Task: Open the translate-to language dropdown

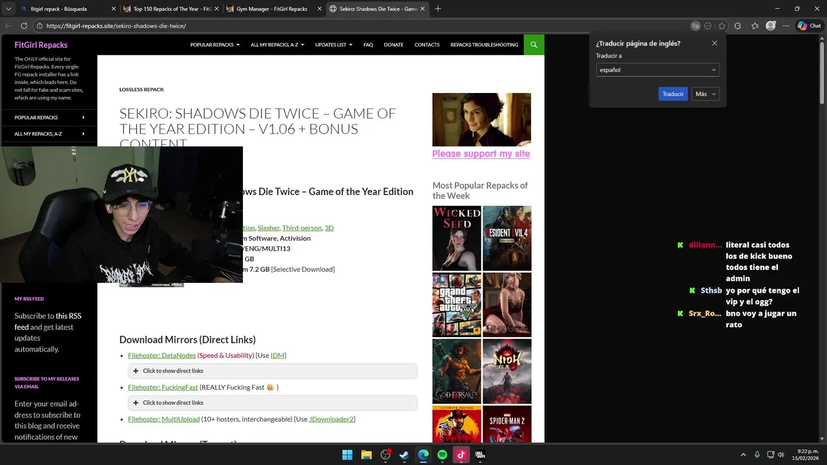Action: point(657,70)
